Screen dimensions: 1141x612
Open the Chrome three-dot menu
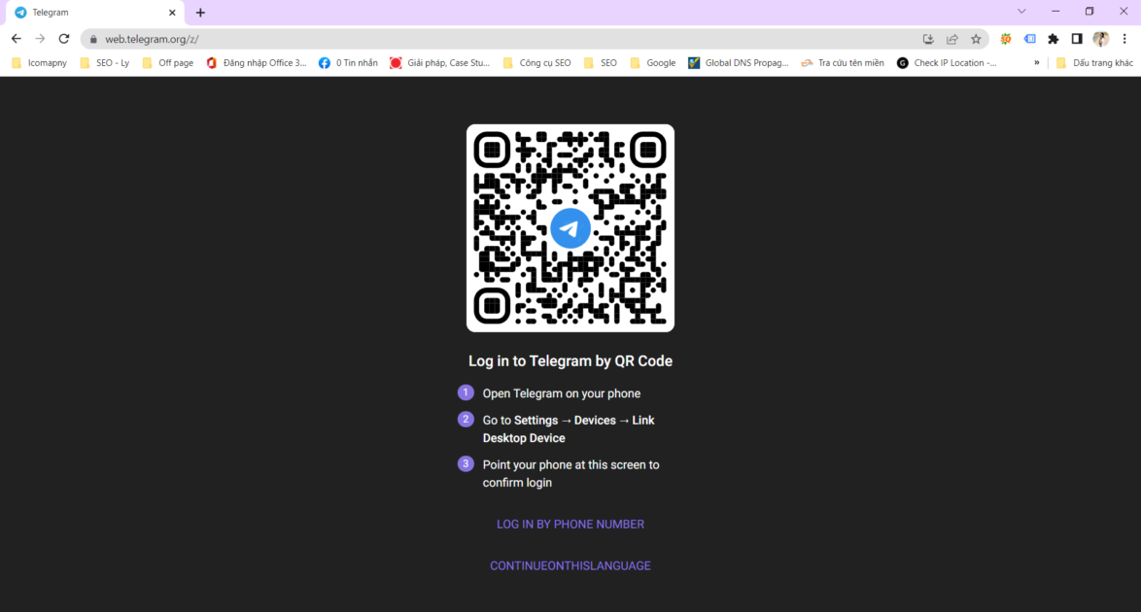(x=1124, y=39)
